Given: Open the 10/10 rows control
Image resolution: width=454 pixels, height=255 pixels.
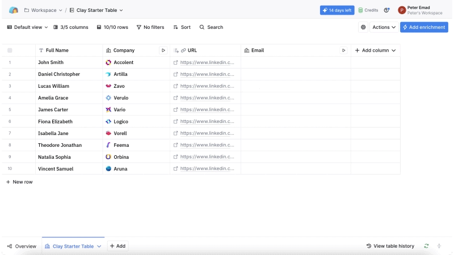Looking at the screenshot, I should pos(112,27).
